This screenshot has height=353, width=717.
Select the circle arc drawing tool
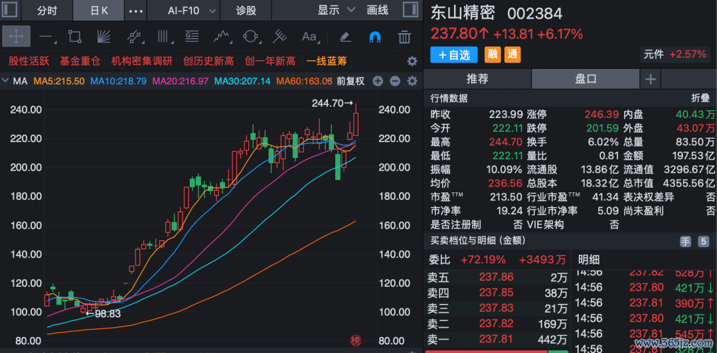(250, 36)
